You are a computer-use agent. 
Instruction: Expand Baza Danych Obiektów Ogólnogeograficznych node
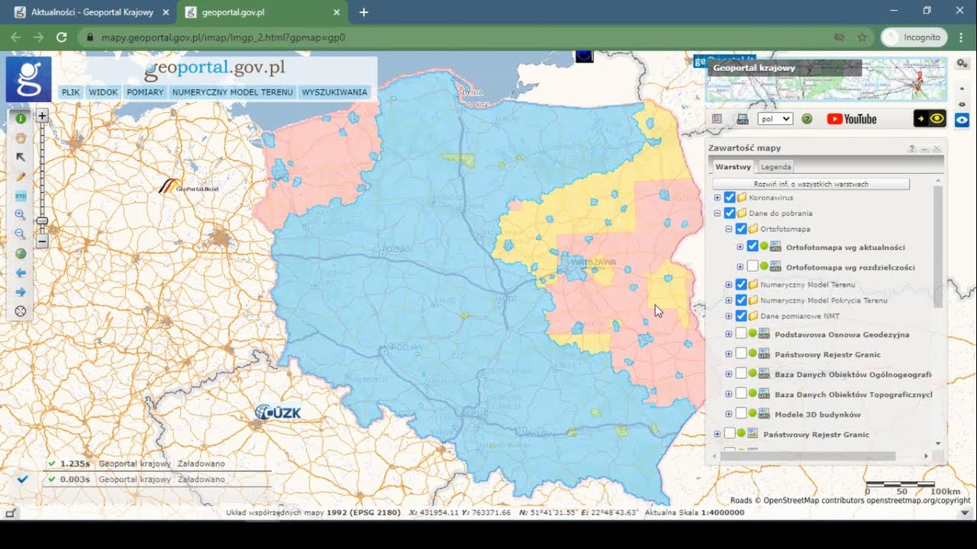(729, 374)
